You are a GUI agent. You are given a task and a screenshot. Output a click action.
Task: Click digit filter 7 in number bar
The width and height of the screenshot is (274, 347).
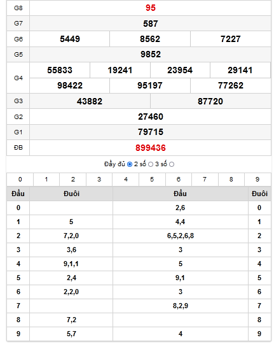pos(205,180)
